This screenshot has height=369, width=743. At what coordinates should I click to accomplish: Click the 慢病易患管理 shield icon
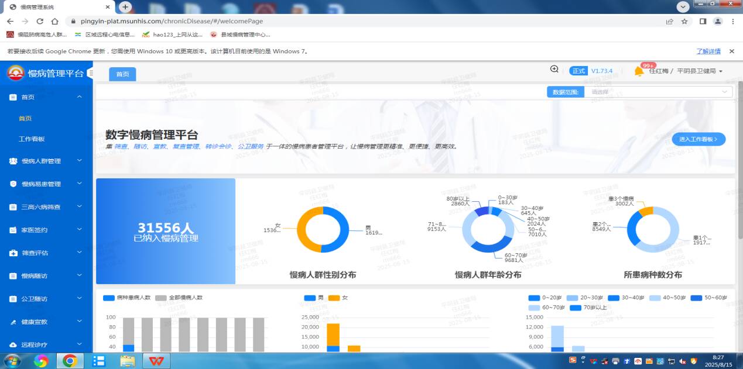(13, 184)
